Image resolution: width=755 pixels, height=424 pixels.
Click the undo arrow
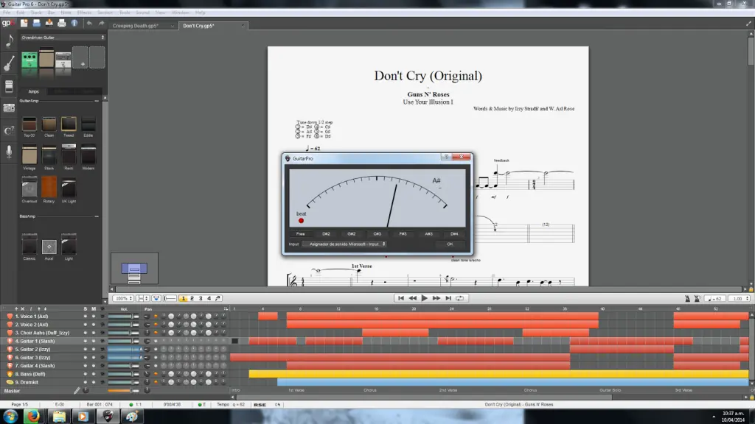click(89, 23)
